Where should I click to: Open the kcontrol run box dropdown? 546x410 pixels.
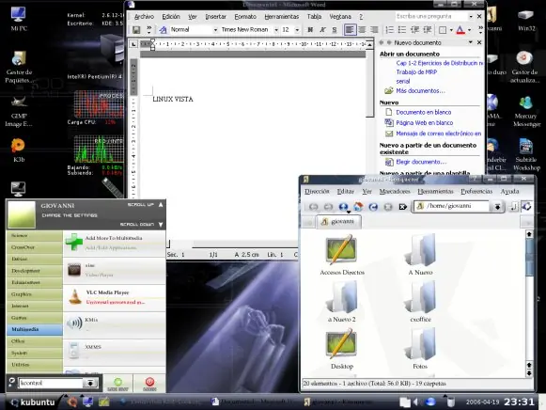89,383
